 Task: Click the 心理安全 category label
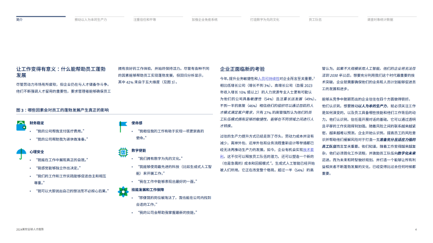click(x=37, y=152)
